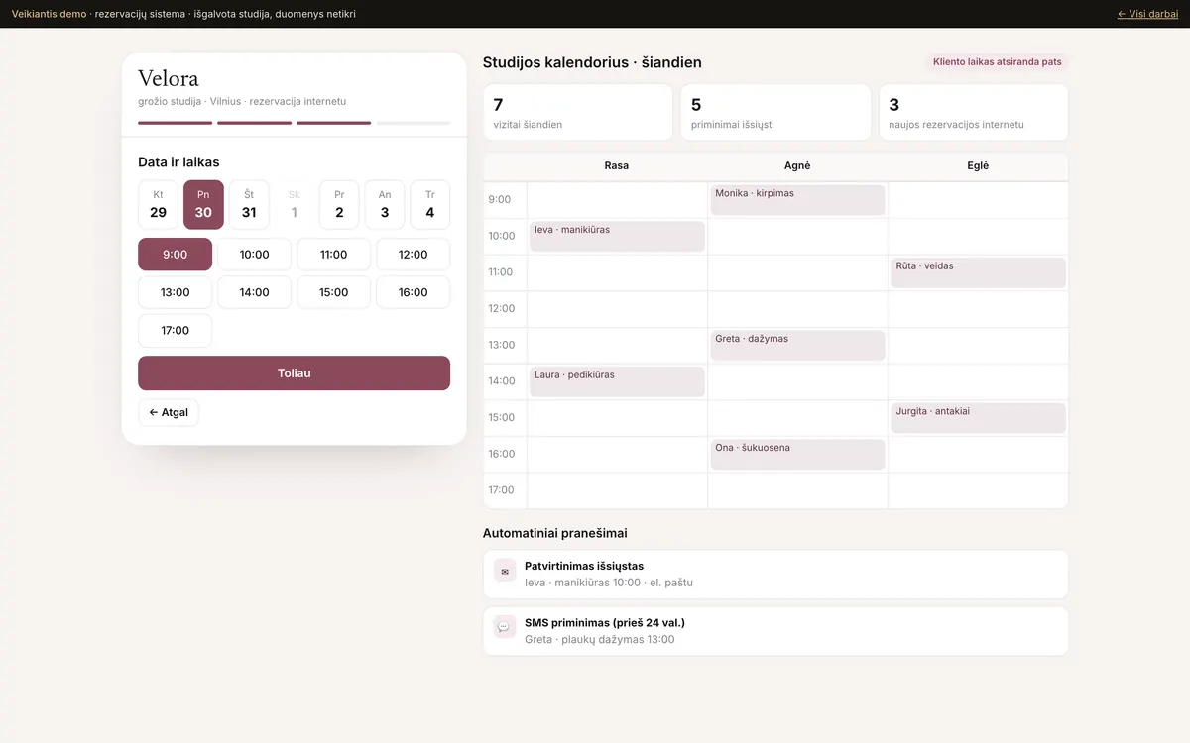Open the Patvirtinimas išsiųstas notification
Image resolution: width=1190 pixels, height=743 pixels.
point(775,575)
